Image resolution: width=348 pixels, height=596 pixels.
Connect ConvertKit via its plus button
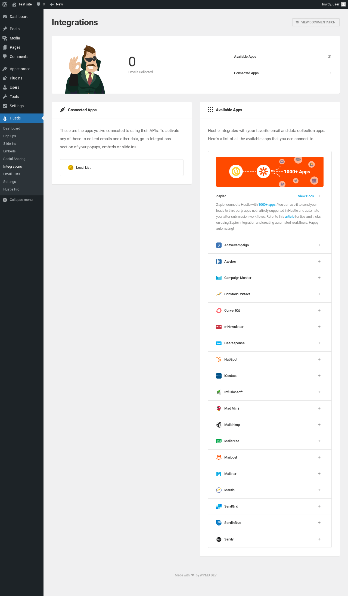[319, 311]
